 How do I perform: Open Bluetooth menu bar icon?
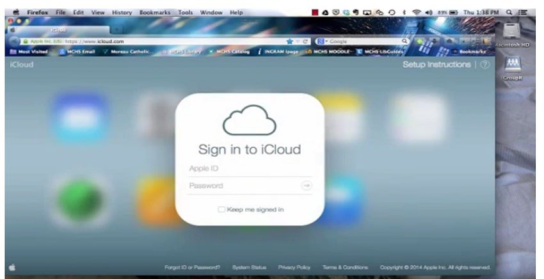tap(404, 13)
